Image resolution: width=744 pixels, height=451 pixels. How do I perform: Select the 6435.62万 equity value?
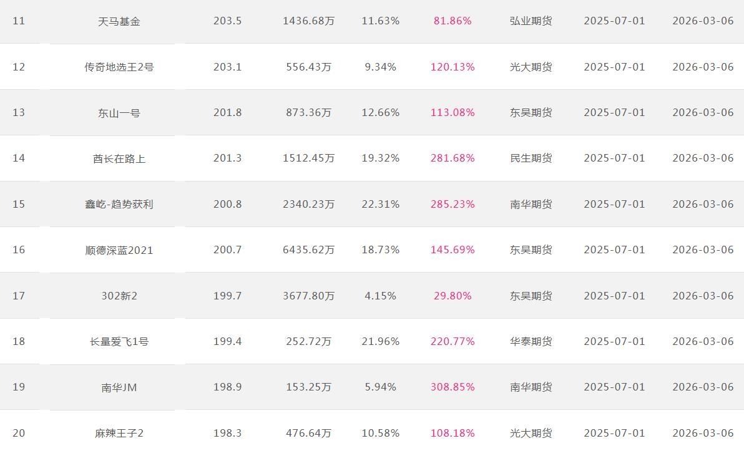(308, 250)
